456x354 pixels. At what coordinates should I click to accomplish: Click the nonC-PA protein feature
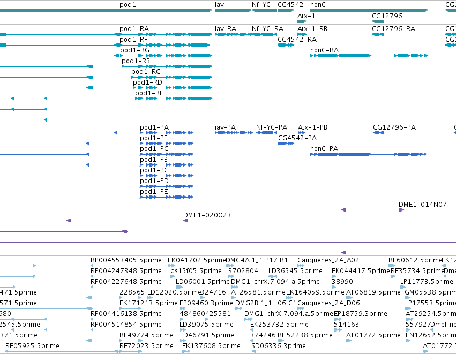coord(369,154)
